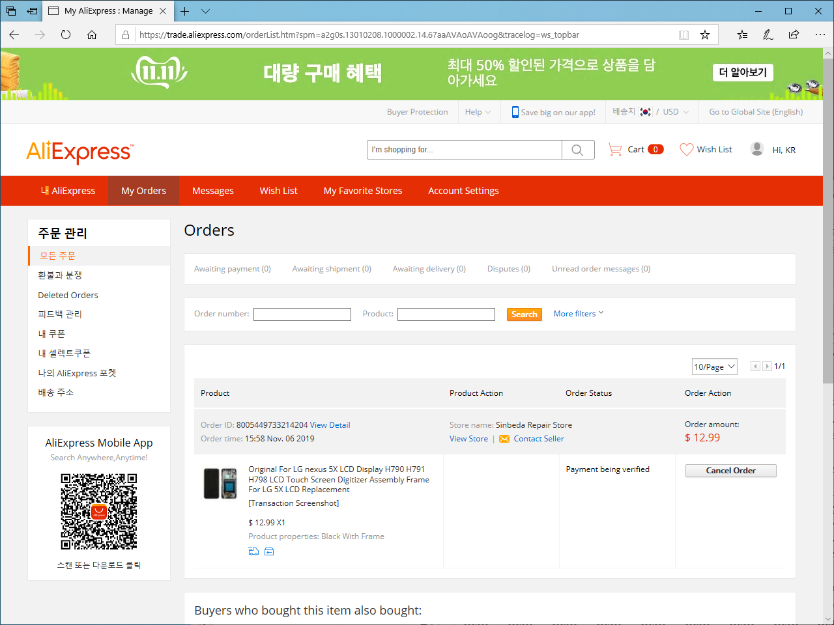Open Deleted Orders in sidebar

coord(68,295)
